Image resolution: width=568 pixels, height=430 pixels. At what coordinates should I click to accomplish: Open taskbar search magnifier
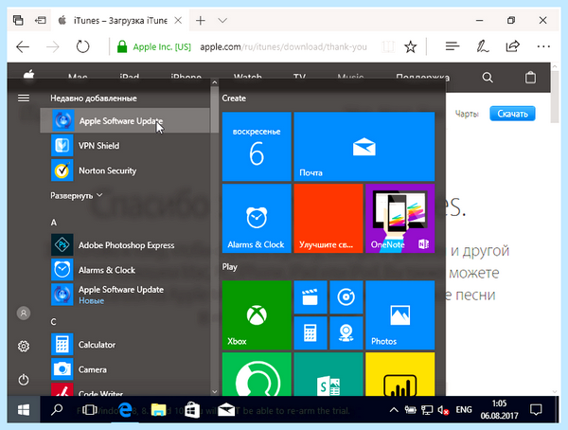click(57, 410)
